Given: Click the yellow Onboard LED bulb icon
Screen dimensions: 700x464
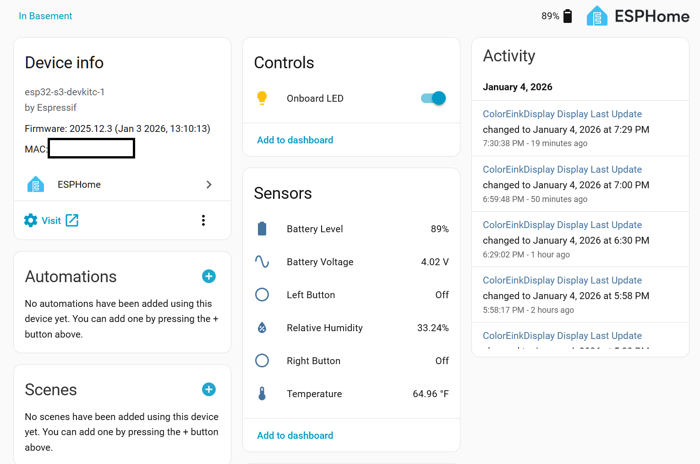Looking at the screenshot, I should 262,98.
